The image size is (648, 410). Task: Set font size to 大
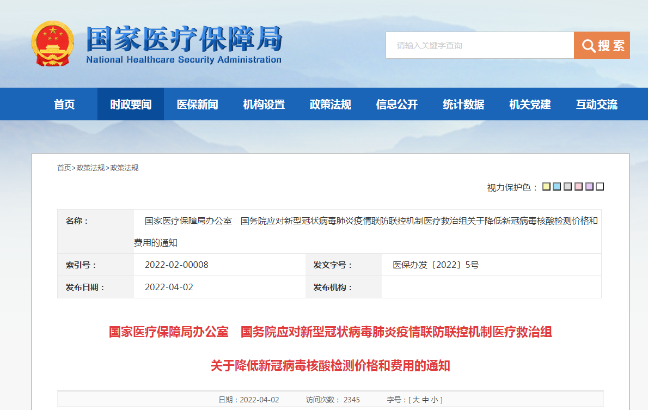point(415,400)
